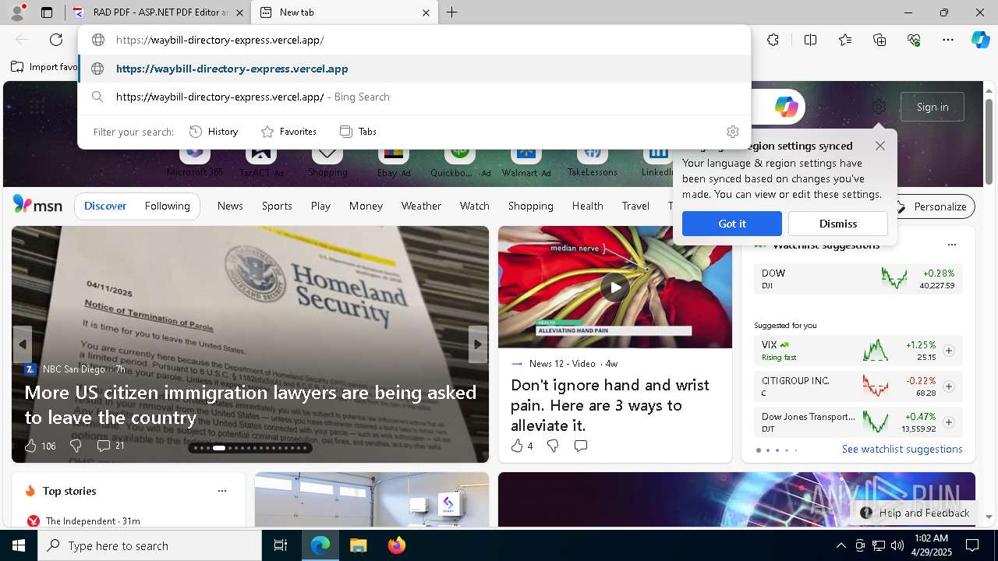Open the new tab page settings gear
The image size is (998, 561).
coord(879,107)
